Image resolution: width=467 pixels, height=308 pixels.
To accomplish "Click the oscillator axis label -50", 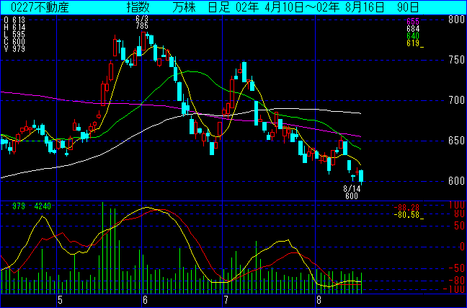I will 458,268.
